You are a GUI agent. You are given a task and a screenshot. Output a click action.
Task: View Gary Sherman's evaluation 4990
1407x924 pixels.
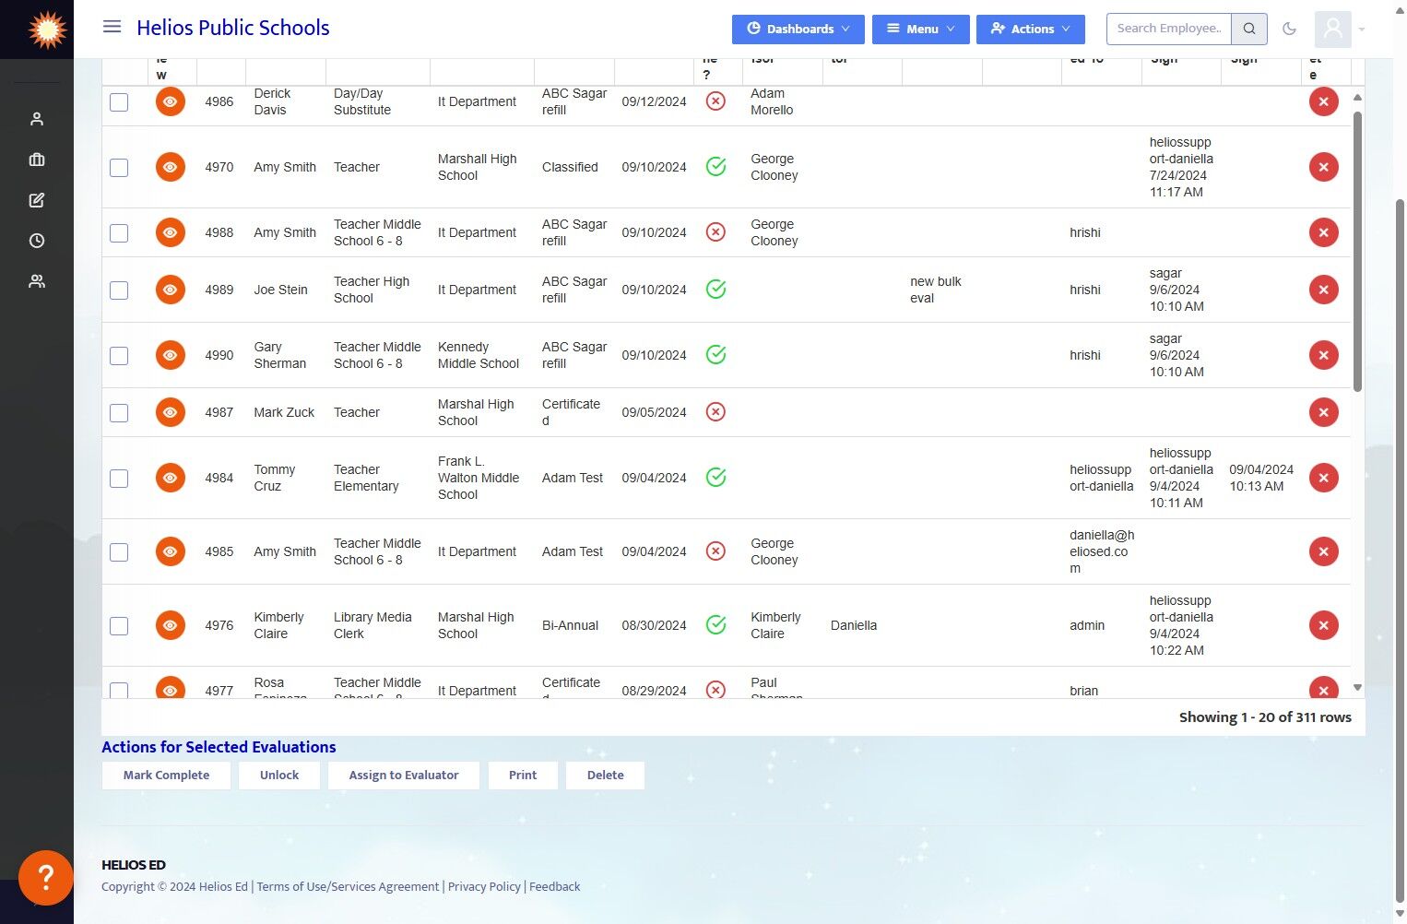tap(171, 355)
